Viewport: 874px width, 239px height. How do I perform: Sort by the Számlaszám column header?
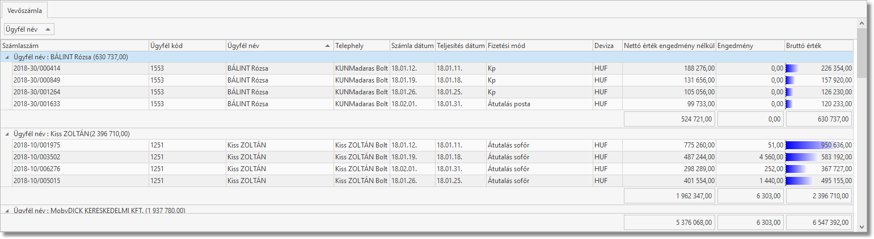click(x=74, y=46)
